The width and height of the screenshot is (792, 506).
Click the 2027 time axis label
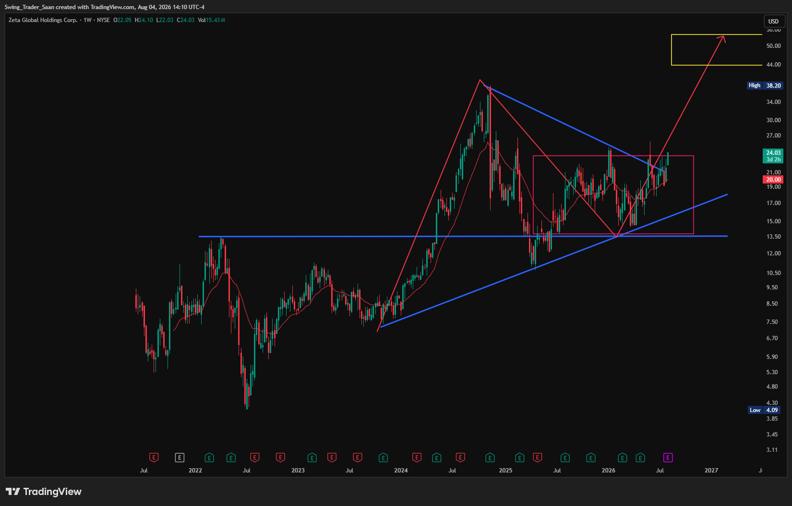click(711, 471)
